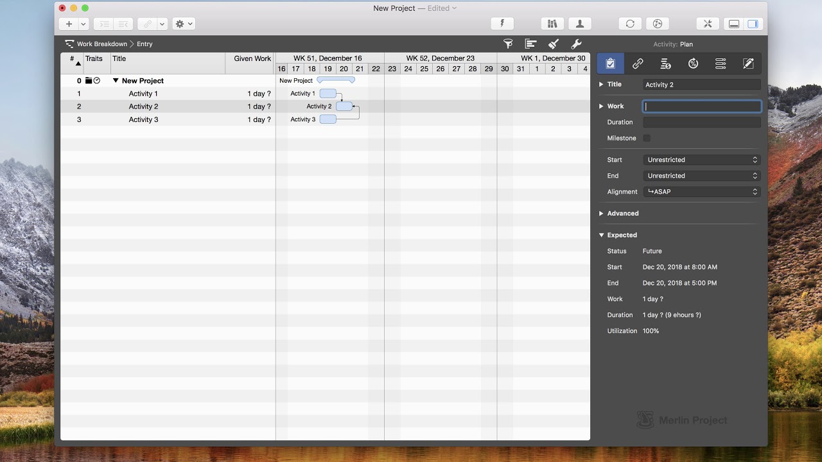Click the Activity 3 Gantt bar

click(328, 119)
